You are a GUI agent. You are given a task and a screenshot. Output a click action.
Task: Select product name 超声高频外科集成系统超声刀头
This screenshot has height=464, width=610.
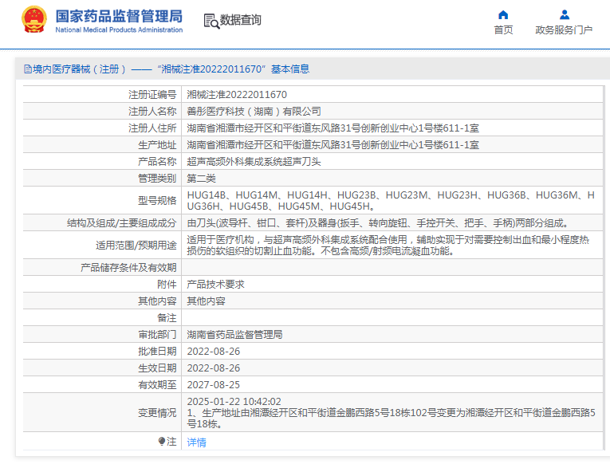coord(254,161)
